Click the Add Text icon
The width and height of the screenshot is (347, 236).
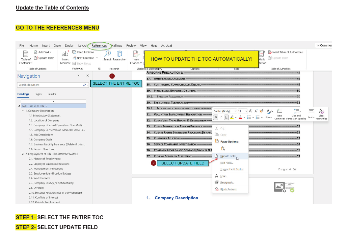(x=36, y=52)
